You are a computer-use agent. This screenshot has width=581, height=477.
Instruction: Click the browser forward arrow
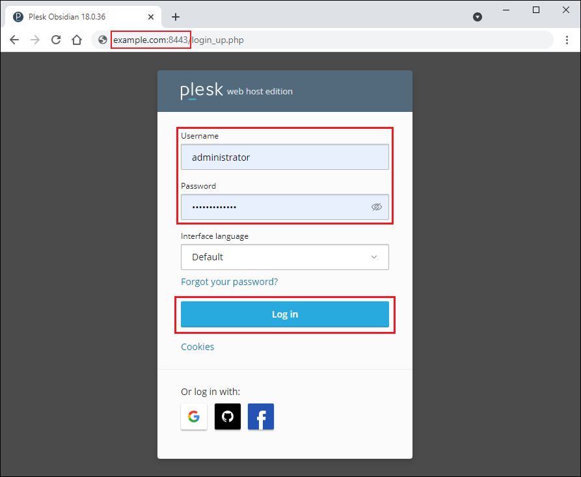click(35, 40)
